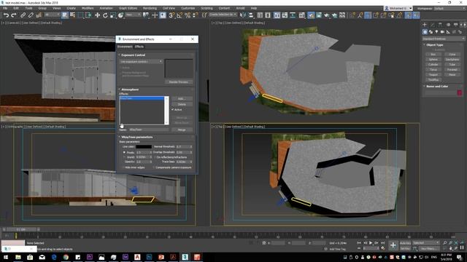Click the Render Preview button
The image size is (467, 262).
pos(179,82)
